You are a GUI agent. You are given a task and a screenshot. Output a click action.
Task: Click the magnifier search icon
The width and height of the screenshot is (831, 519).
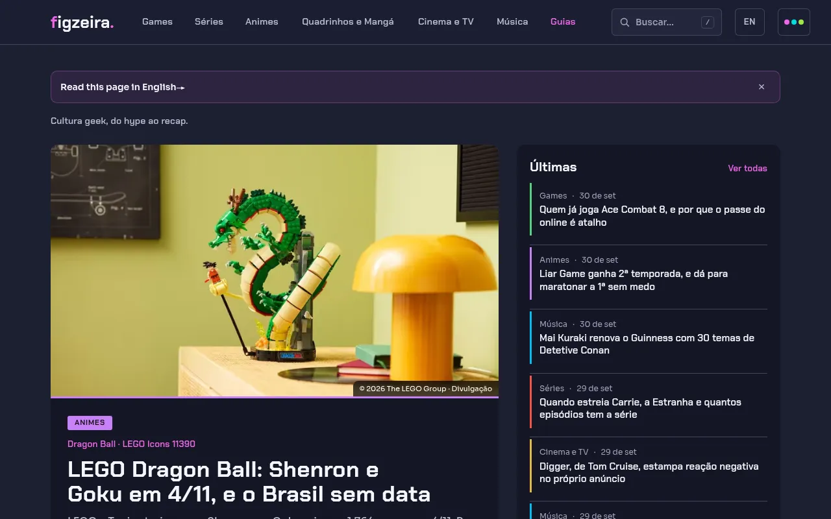[625, 23]
